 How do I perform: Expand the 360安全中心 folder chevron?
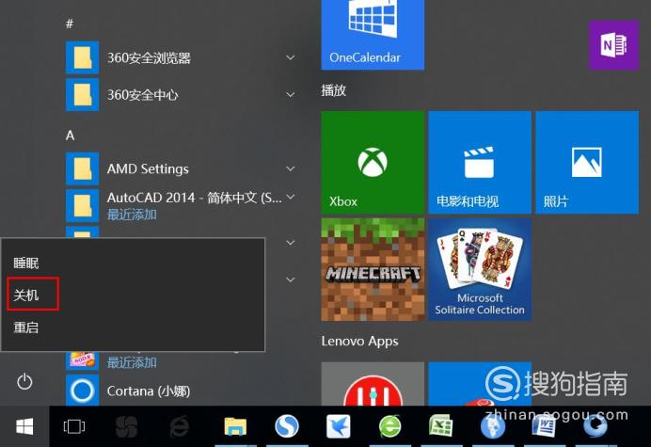click(291, 94)
